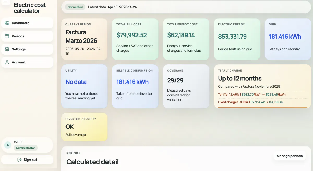Image resolution: width=313 pixels, height=171 pixels.
Task: Click 'Taken from the inverter grid' text
Action: pos(134,96)
